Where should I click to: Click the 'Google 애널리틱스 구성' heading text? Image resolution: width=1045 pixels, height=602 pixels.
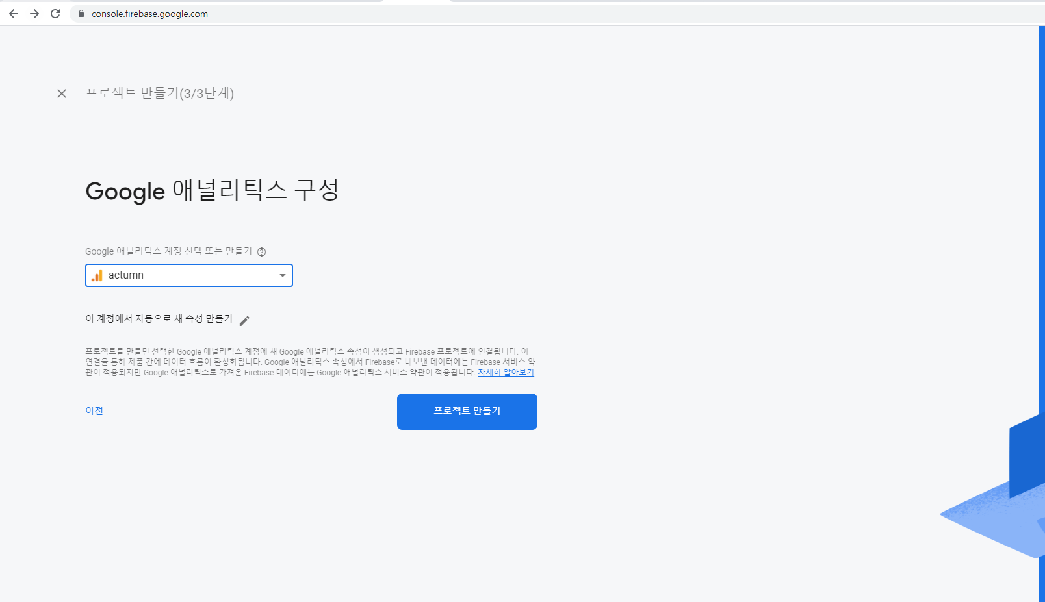pos(212,191)
